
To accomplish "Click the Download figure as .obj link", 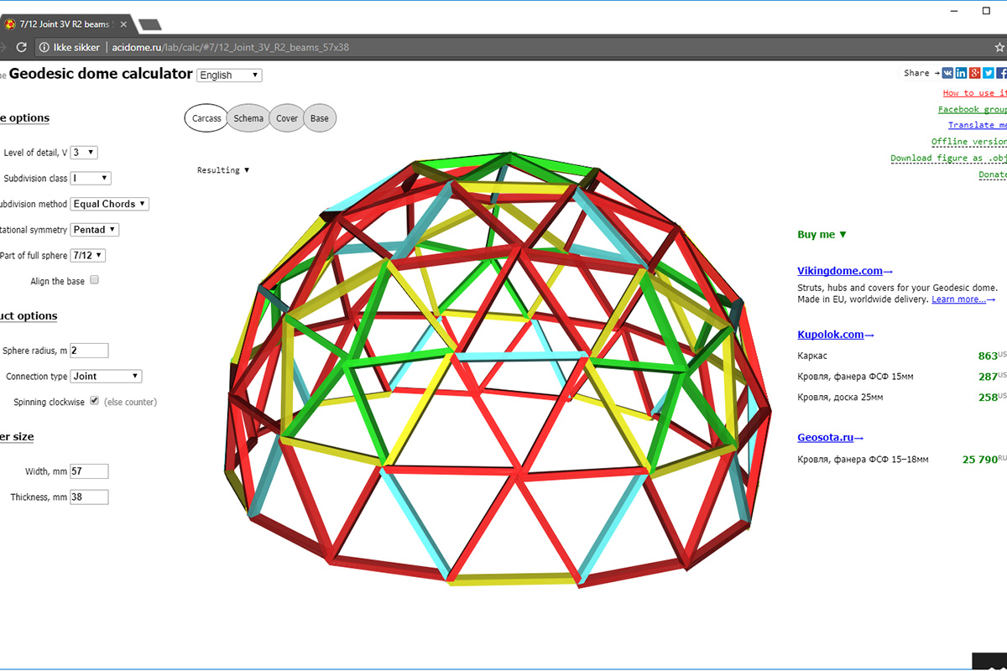I will click(x=947, y=159).
